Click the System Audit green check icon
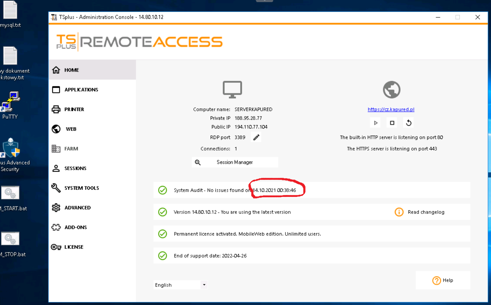The height and width of the screenshot is (305, 491). point(162,190)
